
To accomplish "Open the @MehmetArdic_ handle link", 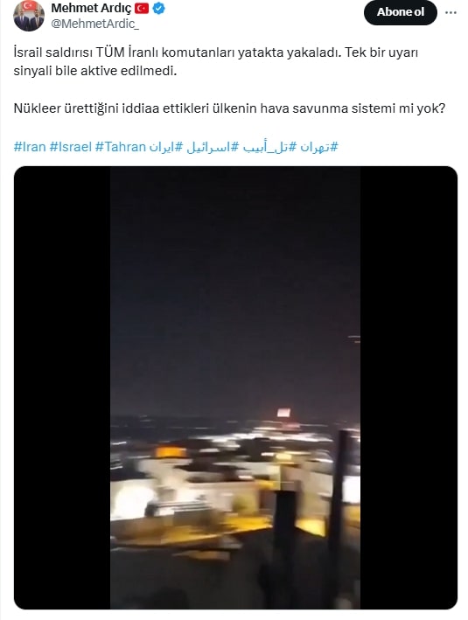I will tap(95, 24).
